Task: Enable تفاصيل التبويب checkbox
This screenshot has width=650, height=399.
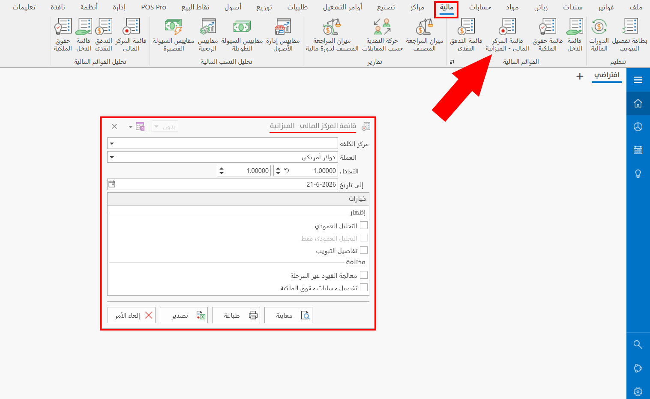Action: pos(364,250)
